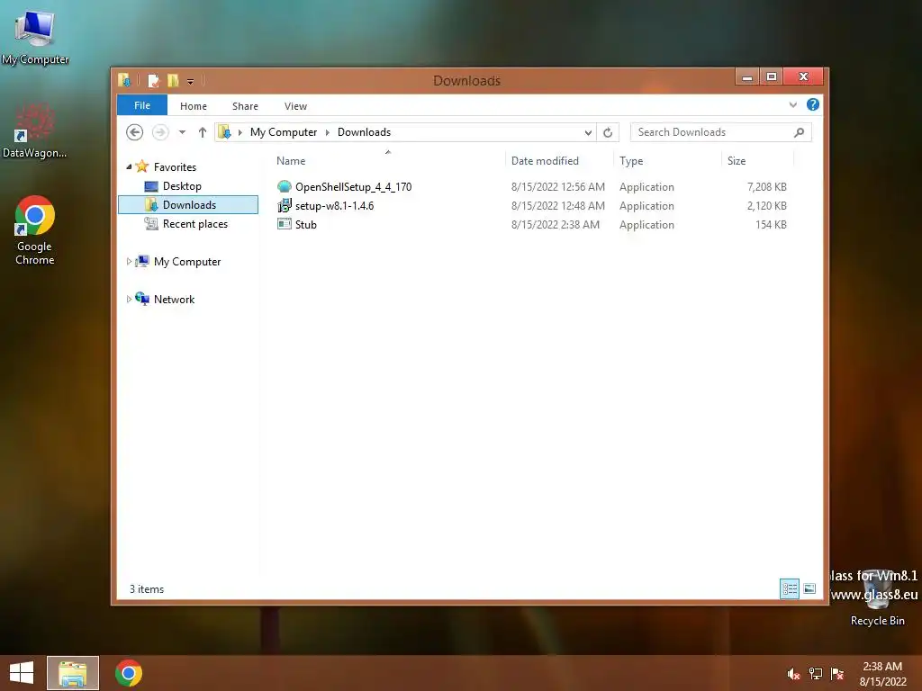Click the 7,208 KB size cell
The height and width of the screenshot is (691, 922).
[x=766, y=187]
